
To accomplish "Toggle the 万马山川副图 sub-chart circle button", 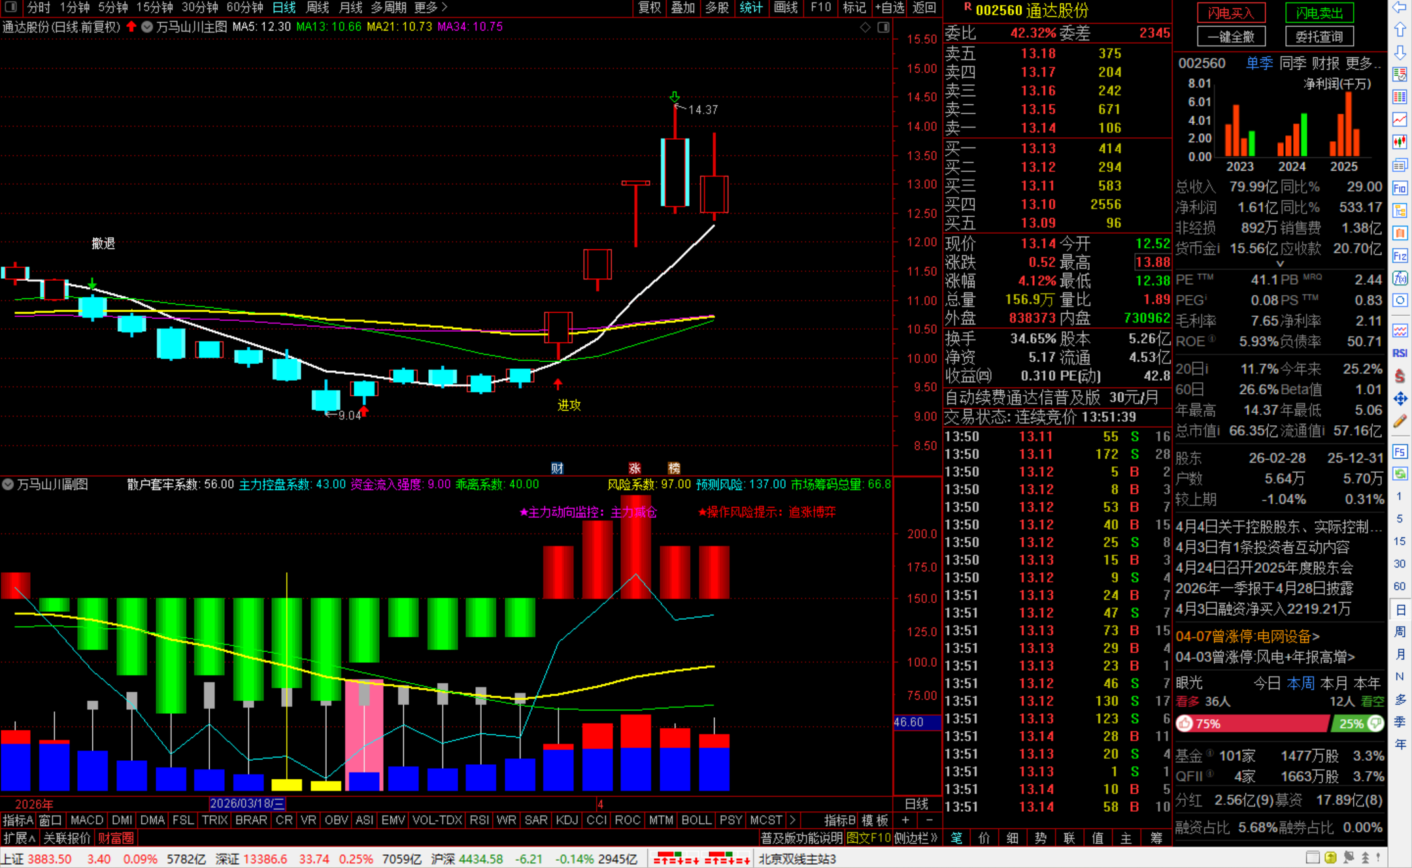I will pyautogui.click(x=8, y=485).
